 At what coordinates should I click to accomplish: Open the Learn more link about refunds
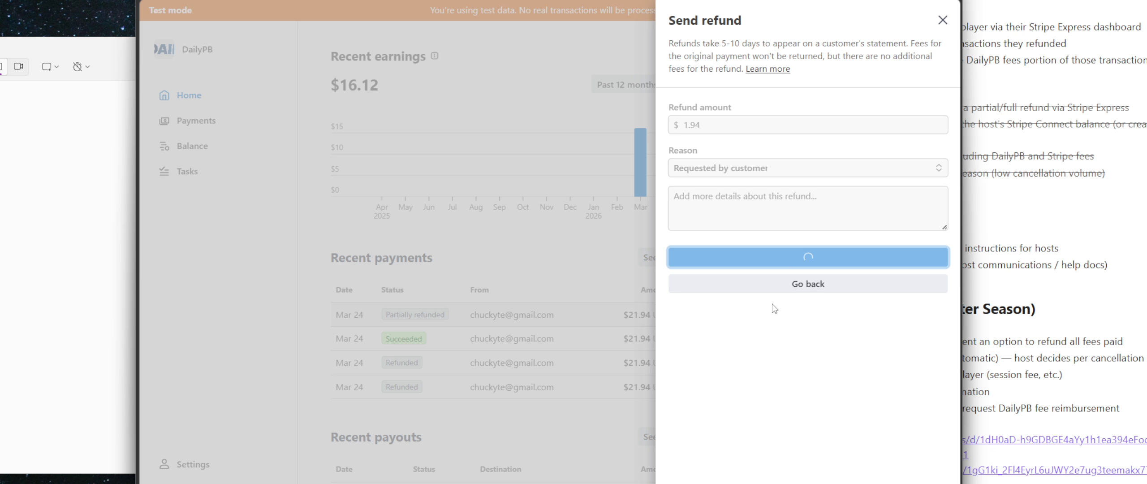[768, 69]
